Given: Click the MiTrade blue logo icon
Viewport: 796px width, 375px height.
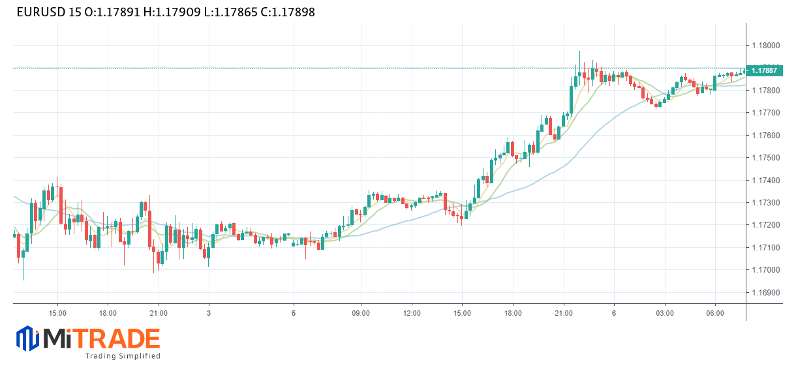Looking at the screenshot, I should [27, 339].
